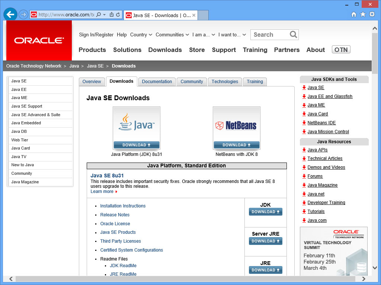Open Java Magazine in left sidebar
This screenshot has height=285, width=381.
(x=40, y=182)
